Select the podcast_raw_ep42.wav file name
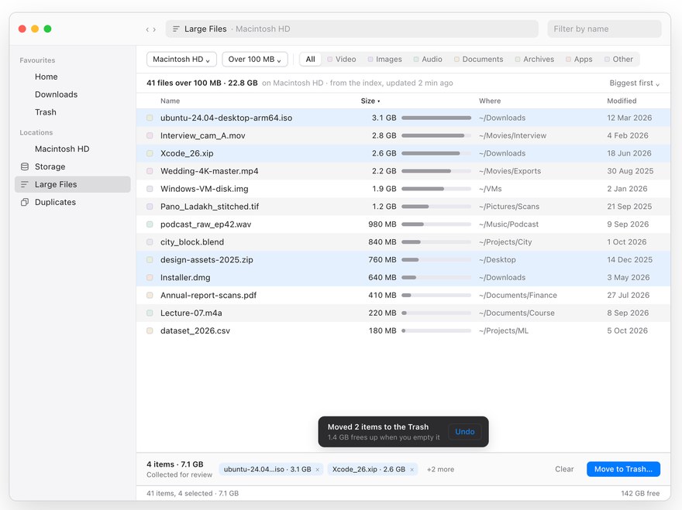The height and width of the screenshot is (510, 682). [205, 224]
